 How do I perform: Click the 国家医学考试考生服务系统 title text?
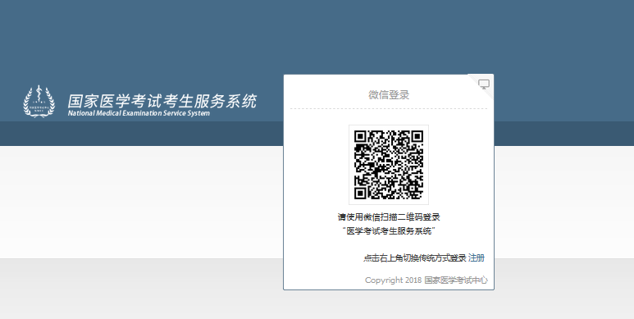pos(162,101)
